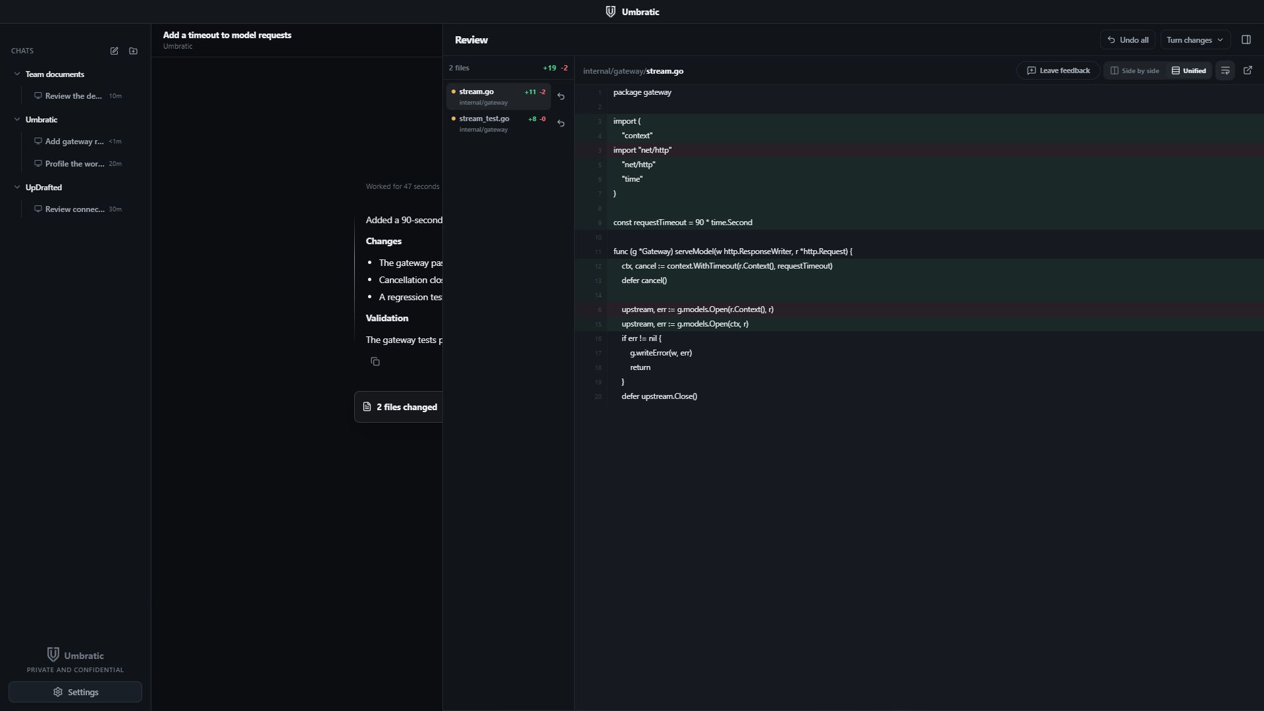Create a new folder in Chats
1264x711 pixels.
[134, 51]
